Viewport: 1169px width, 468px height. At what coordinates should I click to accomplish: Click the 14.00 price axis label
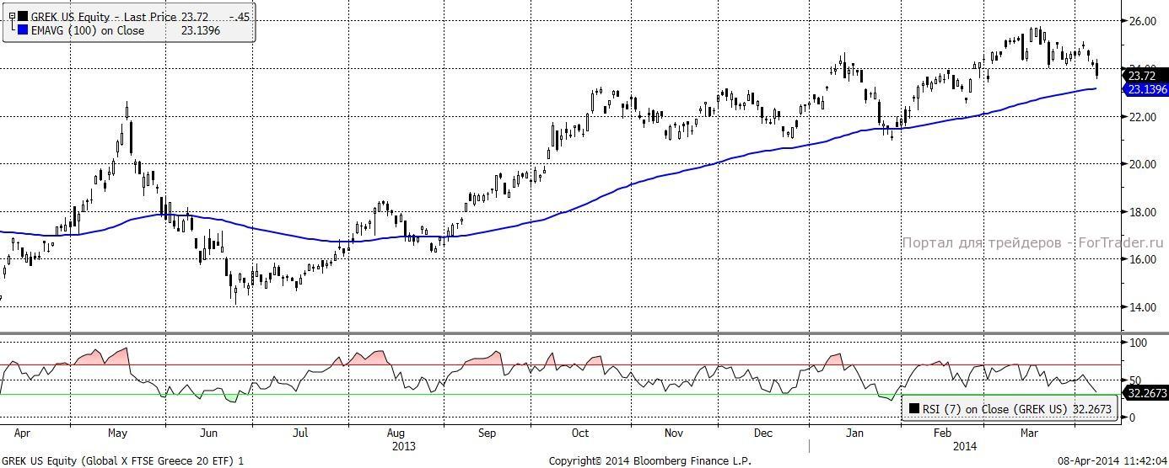[1142, 307]
